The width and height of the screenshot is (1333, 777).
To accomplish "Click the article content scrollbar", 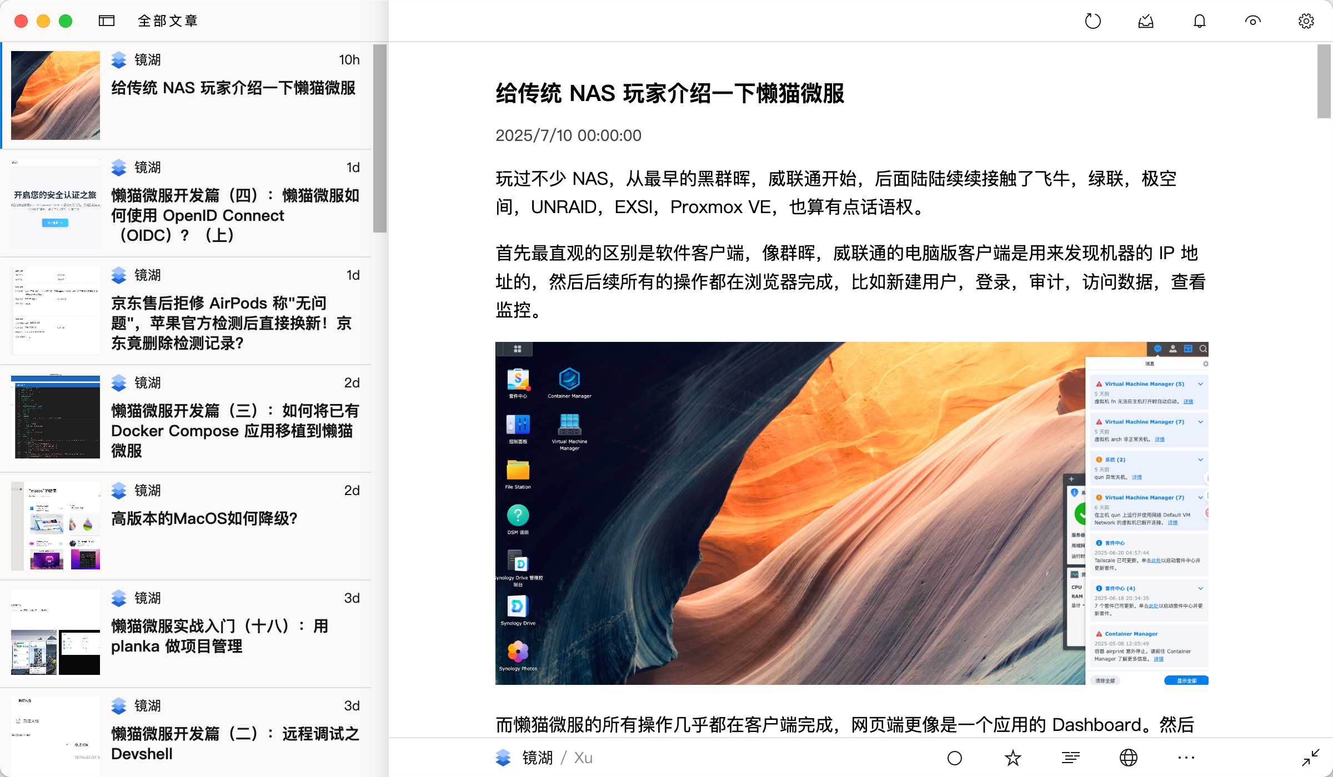I will 1324,82.
